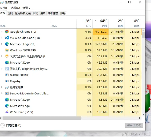Click the 3.5% CPU cell for VS Code
The width and height of the screenshot is (151, 137).
pos(85,38)
